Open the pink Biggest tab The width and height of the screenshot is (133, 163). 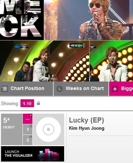(x=121, y=89)
